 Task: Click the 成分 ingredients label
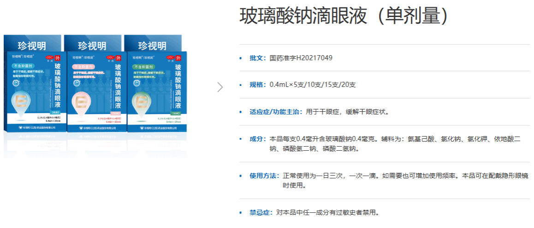pyautogui.click(x=257, y=139)
